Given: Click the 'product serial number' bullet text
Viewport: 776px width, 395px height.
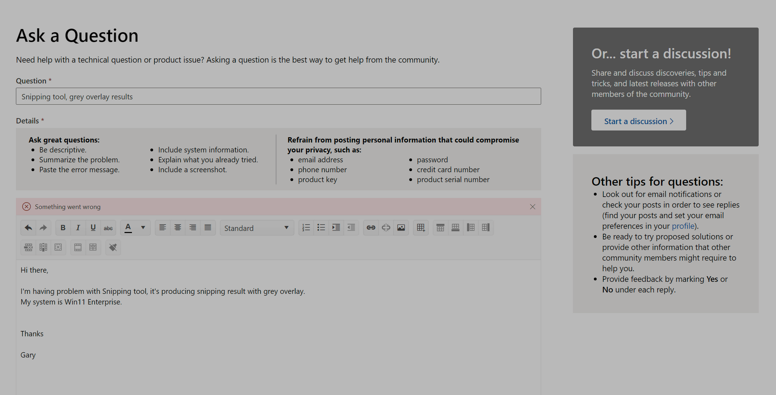Looking at the screenshot, I should click(453, 180).
